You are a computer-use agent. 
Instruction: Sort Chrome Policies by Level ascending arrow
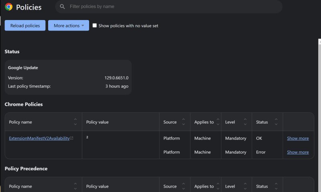(245, 119)
